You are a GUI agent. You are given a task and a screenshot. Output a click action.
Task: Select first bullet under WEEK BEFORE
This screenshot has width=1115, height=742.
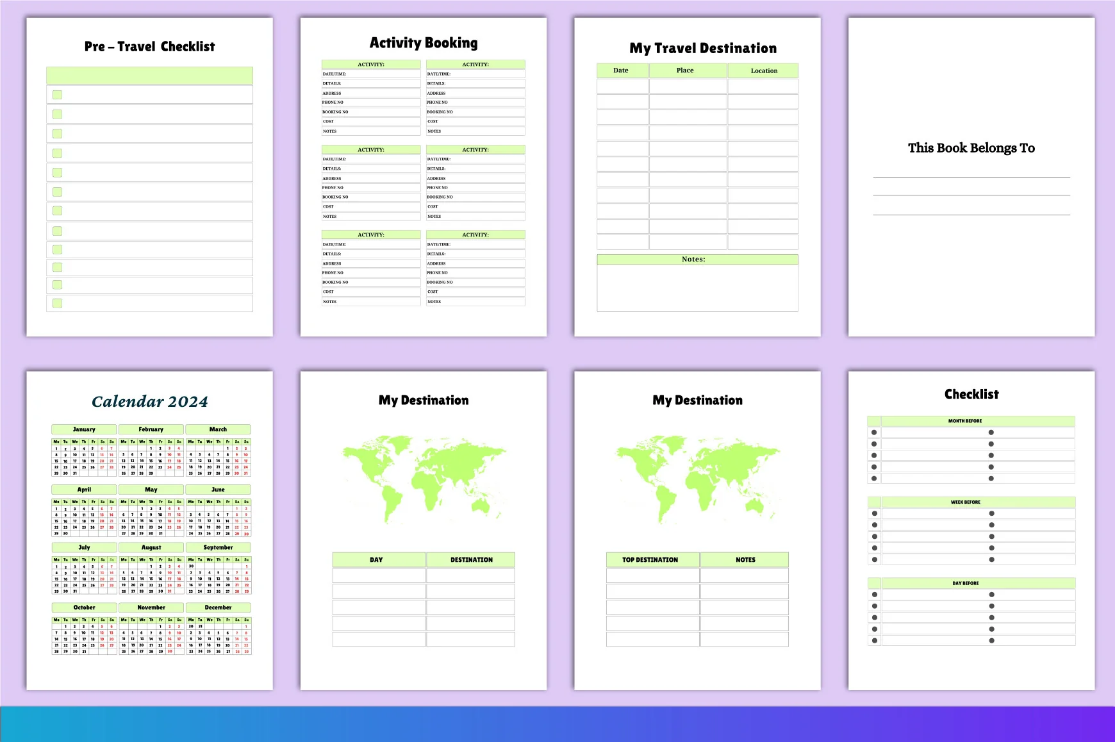click(874, 513)
